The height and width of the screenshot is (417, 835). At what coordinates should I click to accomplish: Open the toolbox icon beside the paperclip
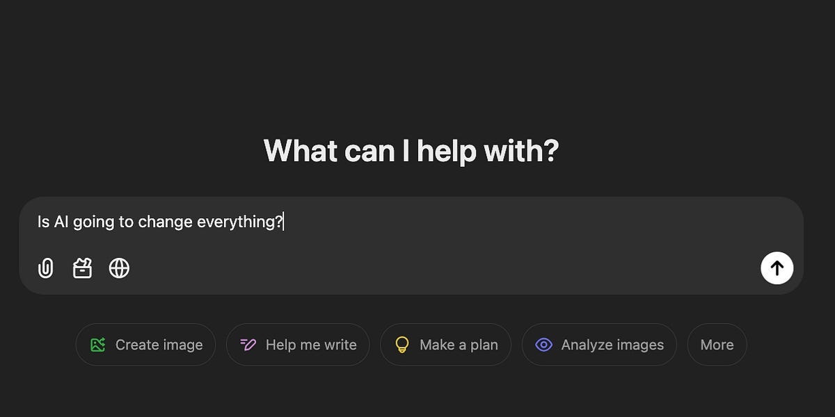point(82,268)
